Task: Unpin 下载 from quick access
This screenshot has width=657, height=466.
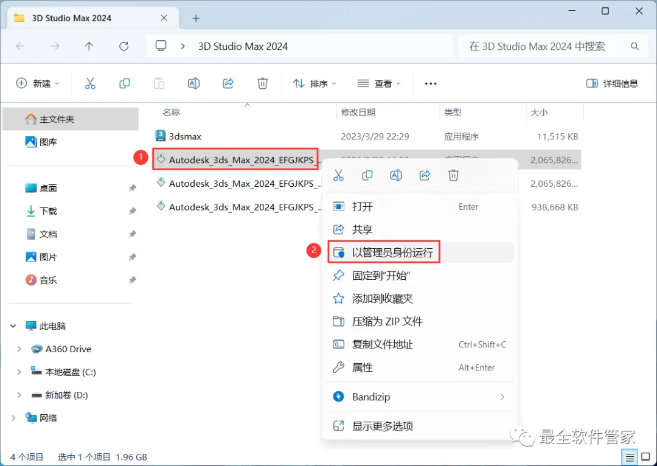Action: pos(133,210)
